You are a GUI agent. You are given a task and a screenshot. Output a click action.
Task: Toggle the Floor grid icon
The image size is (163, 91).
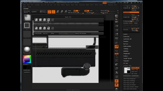(x=116, y=42)
